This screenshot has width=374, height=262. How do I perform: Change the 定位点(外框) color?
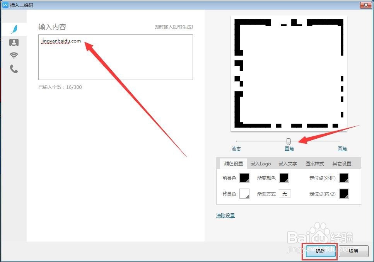coord(344,178)
